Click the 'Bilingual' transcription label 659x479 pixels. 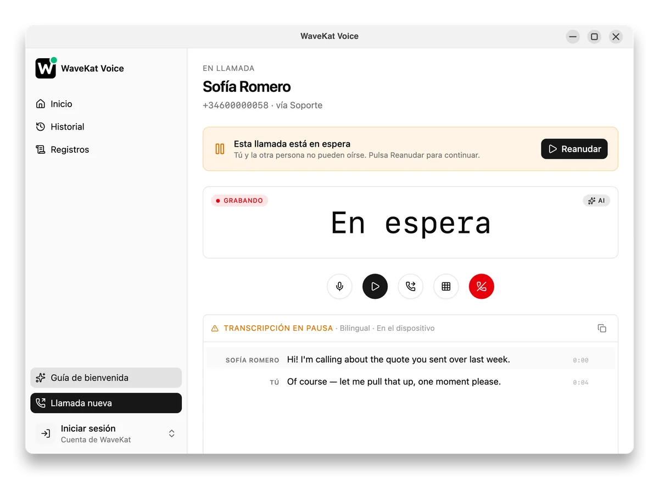coord(355,328)
